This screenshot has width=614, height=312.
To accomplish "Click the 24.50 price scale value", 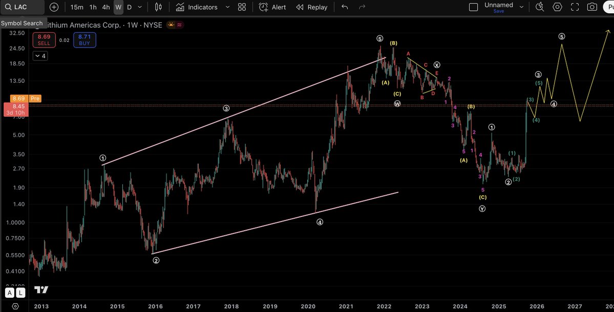I will tap(17, 49).
